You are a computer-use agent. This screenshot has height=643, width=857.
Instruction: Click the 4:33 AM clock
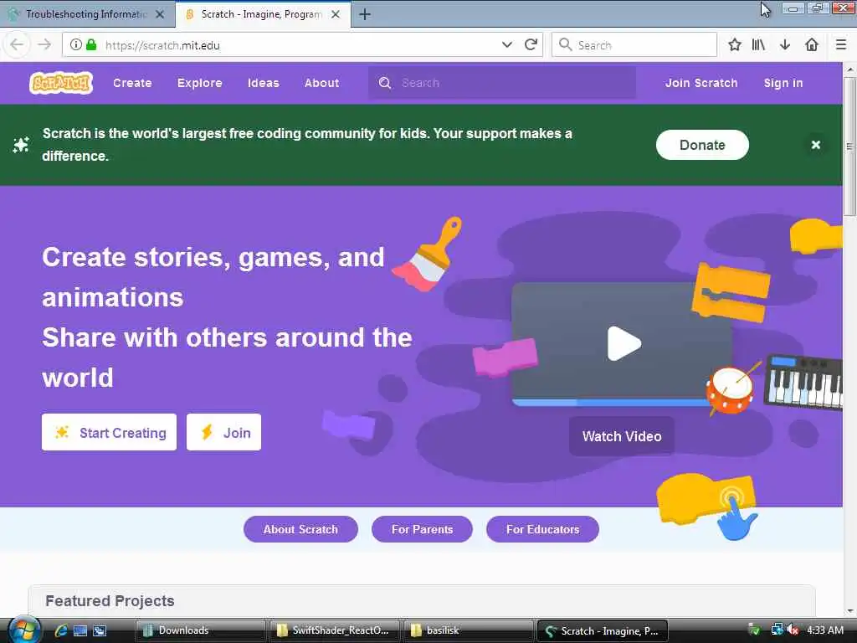(x=825, y=630)
